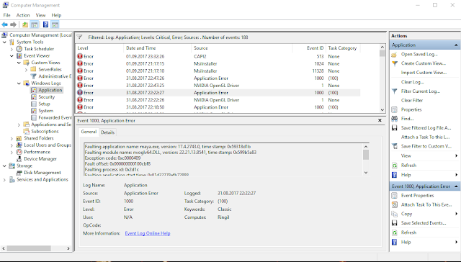The image size is (461, 262).
Task: Open the Event Log Online Help link
Action: click(148, 233)
